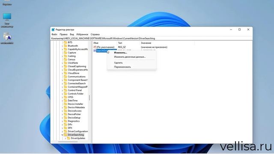Expand the DateTime key

[x=63, y=101]
